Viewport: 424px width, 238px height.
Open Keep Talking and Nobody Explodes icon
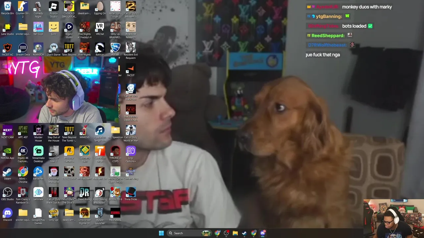coord(100,196)
